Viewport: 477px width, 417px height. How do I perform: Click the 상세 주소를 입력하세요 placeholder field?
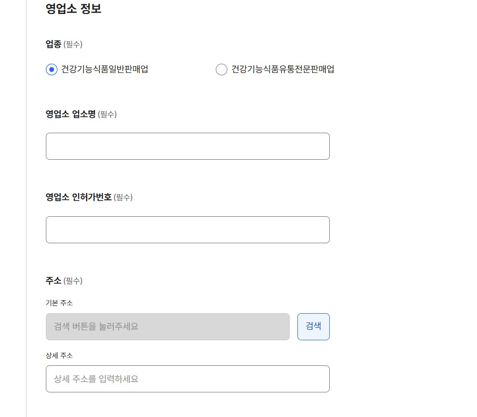pyautogui.click(x=187, y=379)
